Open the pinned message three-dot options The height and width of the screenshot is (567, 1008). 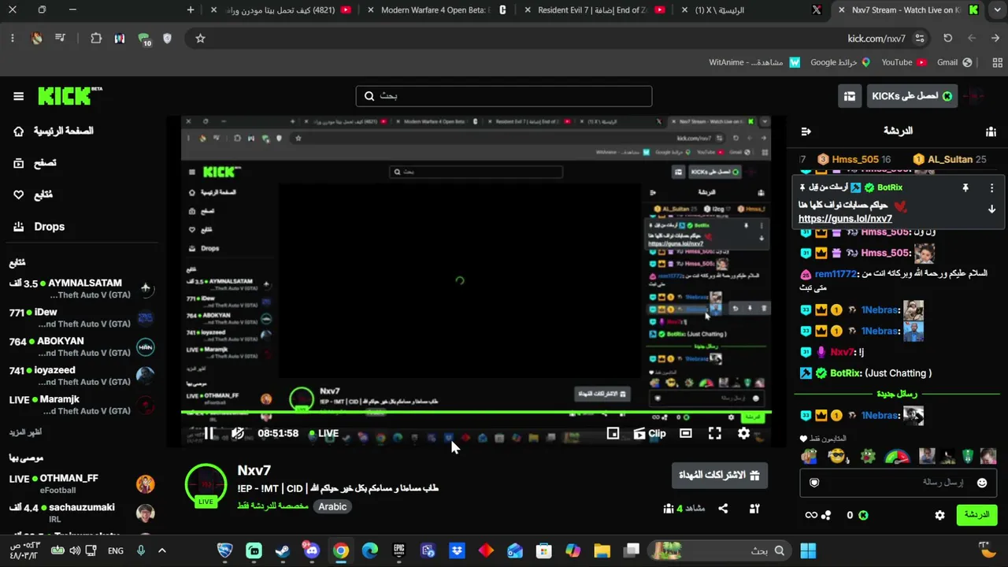991,188
